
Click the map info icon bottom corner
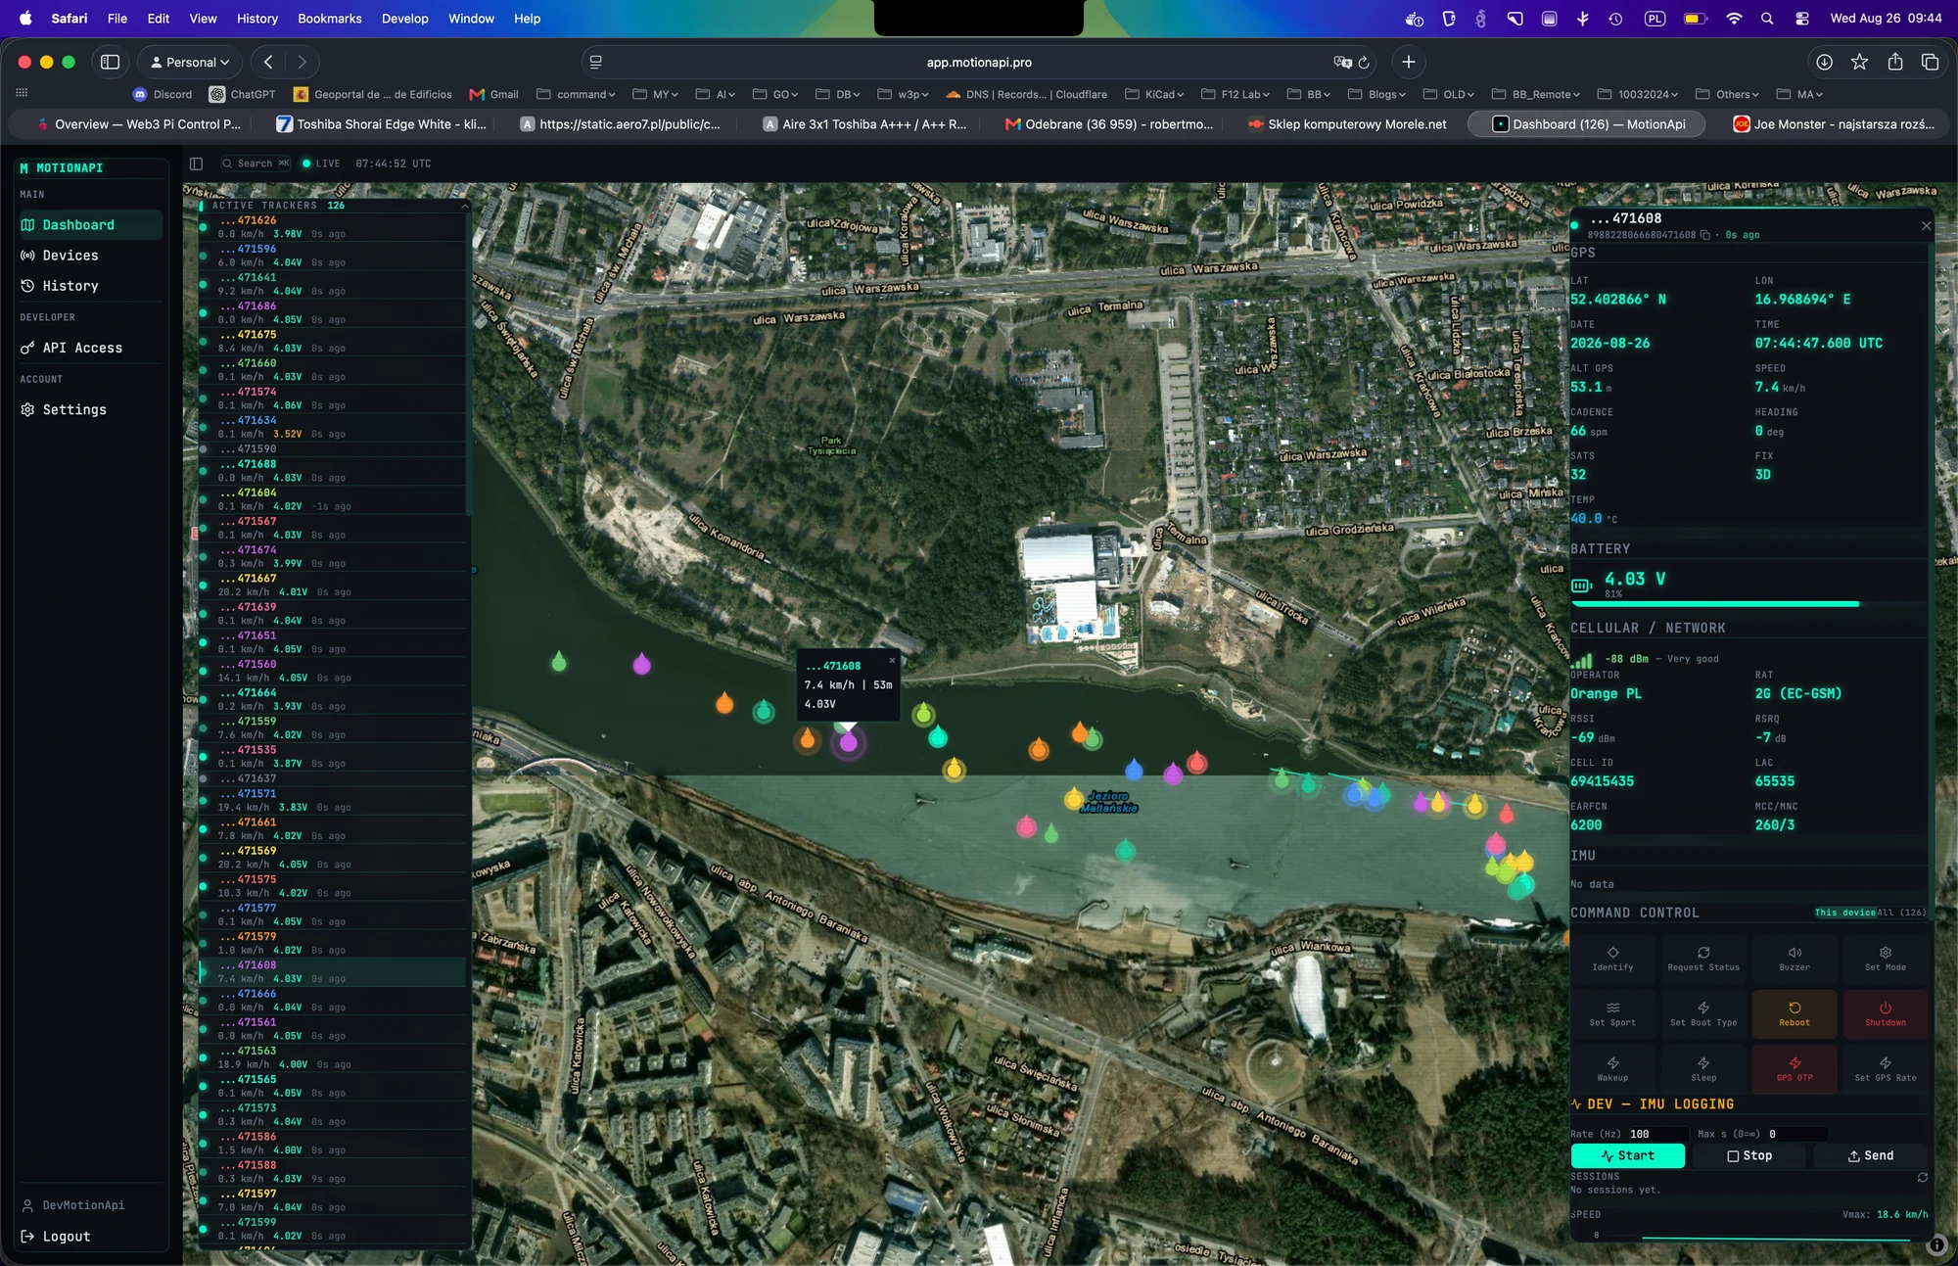pos(1935,1245)
